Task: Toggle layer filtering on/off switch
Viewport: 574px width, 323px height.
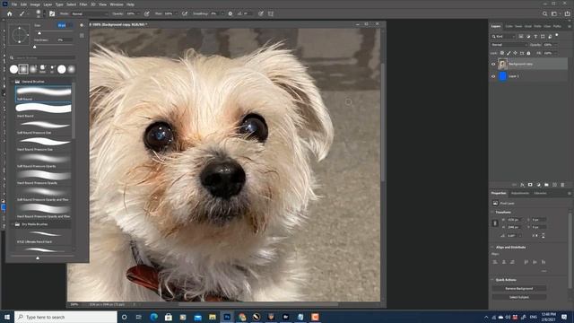Action: pos(557,35)
